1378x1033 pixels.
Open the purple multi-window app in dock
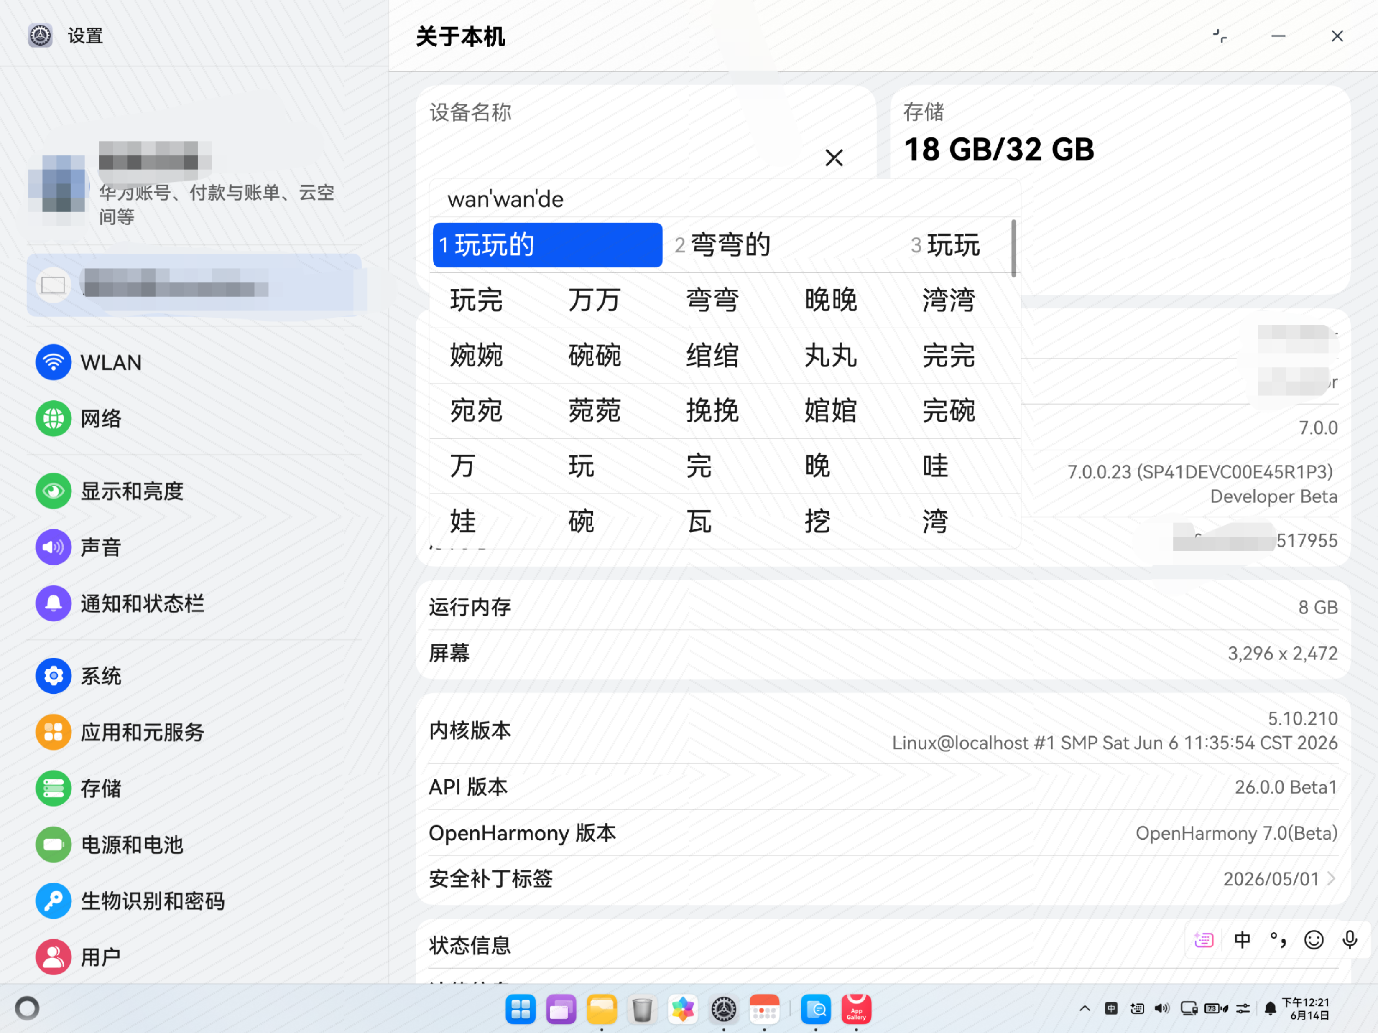pyautogui.click(x=561, y=1009)
